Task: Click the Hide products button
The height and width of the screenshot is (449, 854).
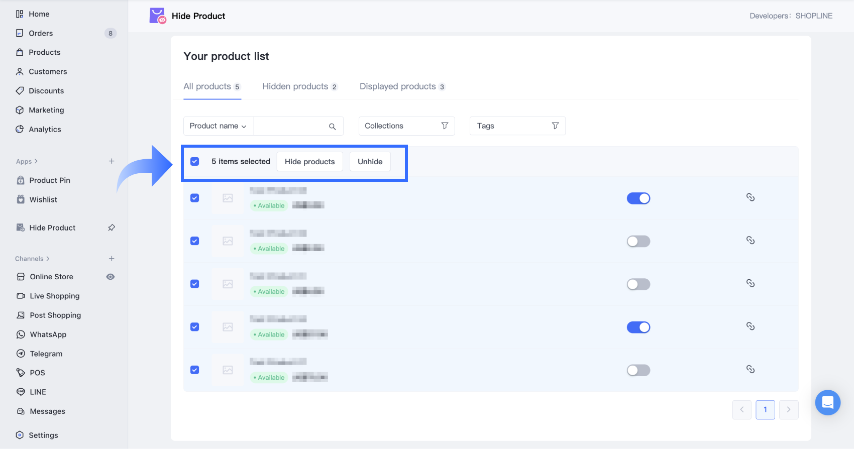Action: point(309,162)
